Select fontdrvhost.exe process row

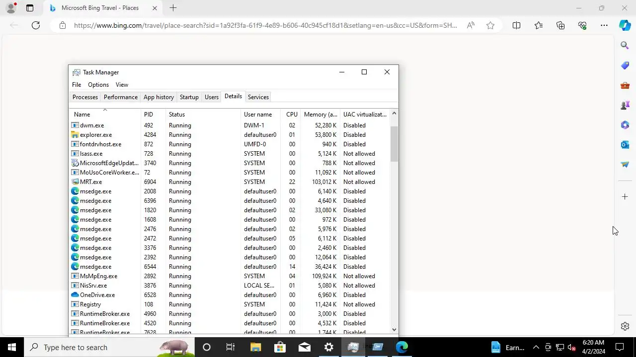[230, 144]
